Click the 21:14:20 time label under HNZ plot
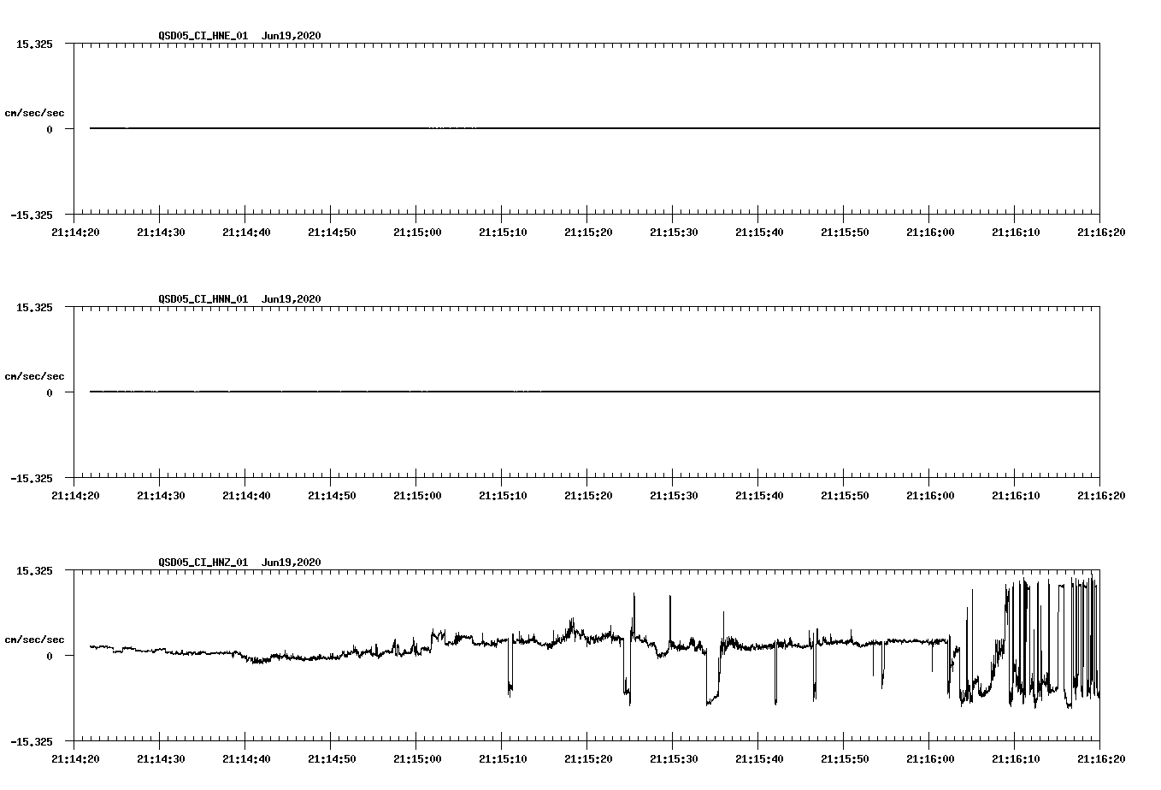 (x=75, y=758)
